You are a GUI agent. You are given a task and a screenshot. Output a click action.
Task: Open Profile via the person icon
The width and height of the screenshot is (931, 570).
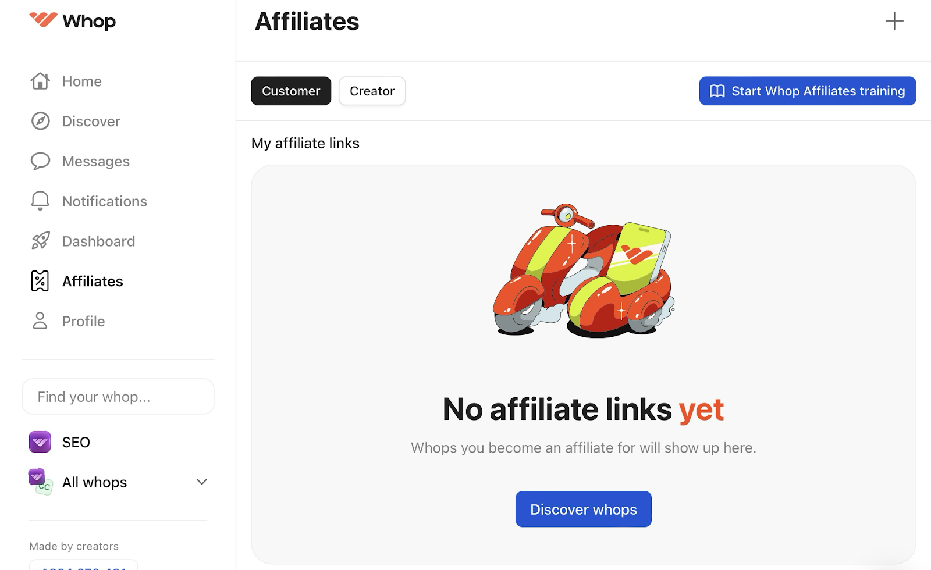coord(40,320)
